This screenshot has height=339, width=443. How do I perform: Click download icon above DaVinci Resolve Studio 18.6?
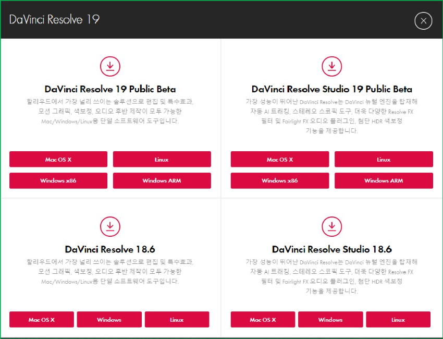pos(331,226)
